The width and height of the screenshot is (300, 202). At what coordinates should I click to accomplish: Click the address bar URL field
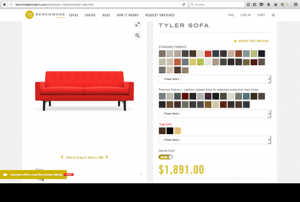97,4
